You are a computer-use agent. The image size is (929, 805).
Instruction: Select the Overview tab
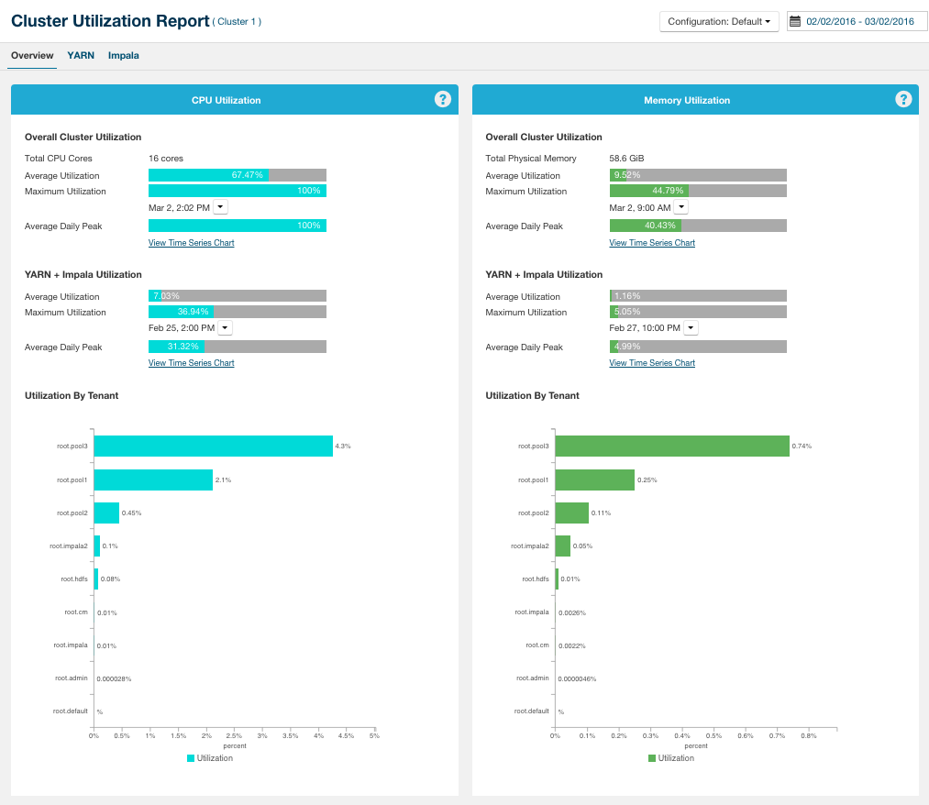coord(32,56)
